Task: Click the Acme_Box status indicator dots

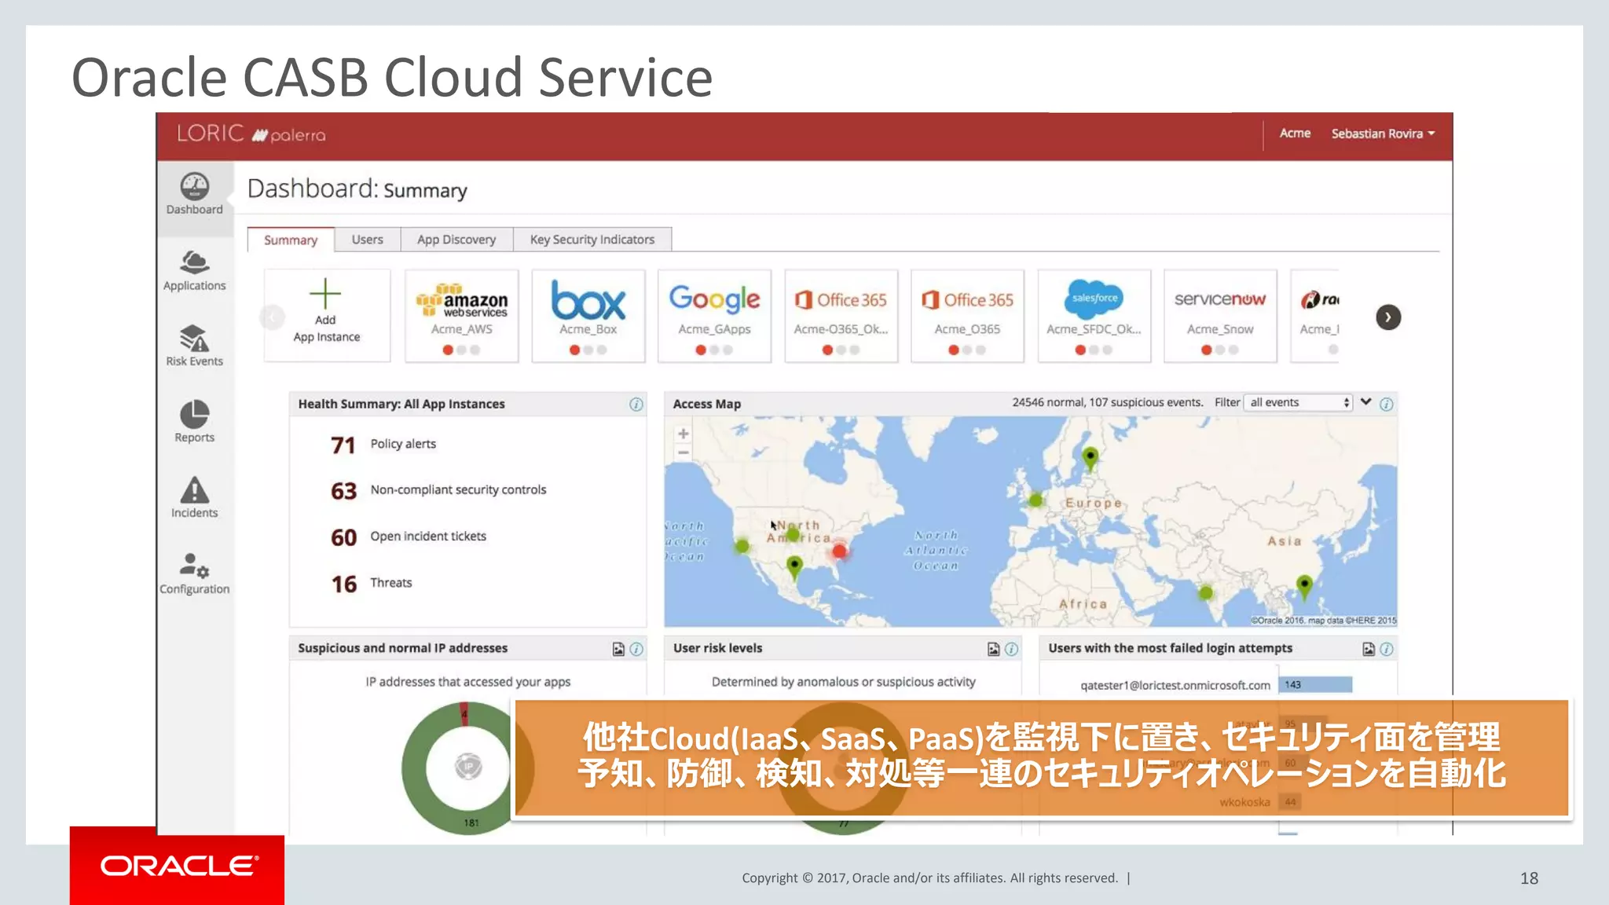Action: click(x=588, y=350)
